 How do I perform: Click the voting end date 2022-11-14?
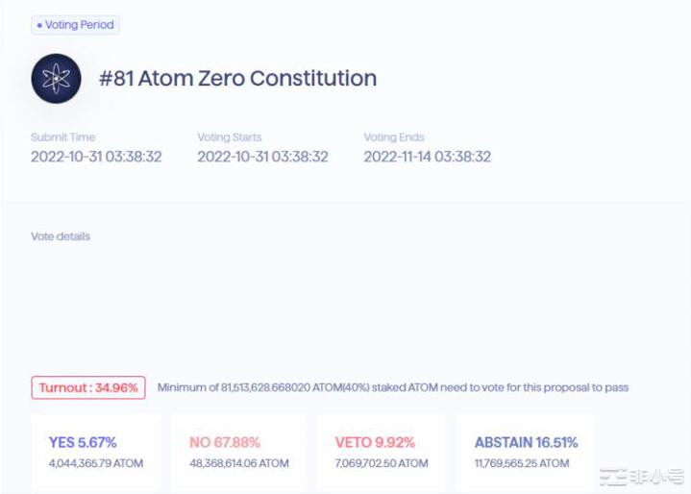(427, 157)
